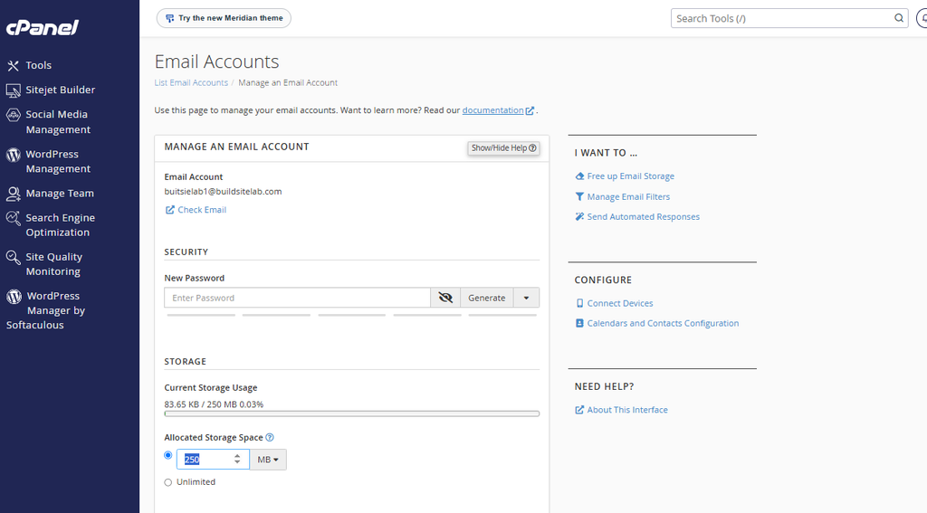Click the Connect Devices link
The width and height of the screenshot is (927, 513).
click(x=619, y=303)
